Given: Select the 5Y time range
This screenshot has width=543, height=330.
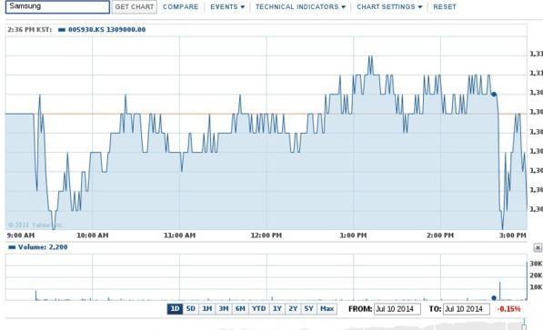Looking at the screenshot, I should pyautogui.click(x=309, y=308).
